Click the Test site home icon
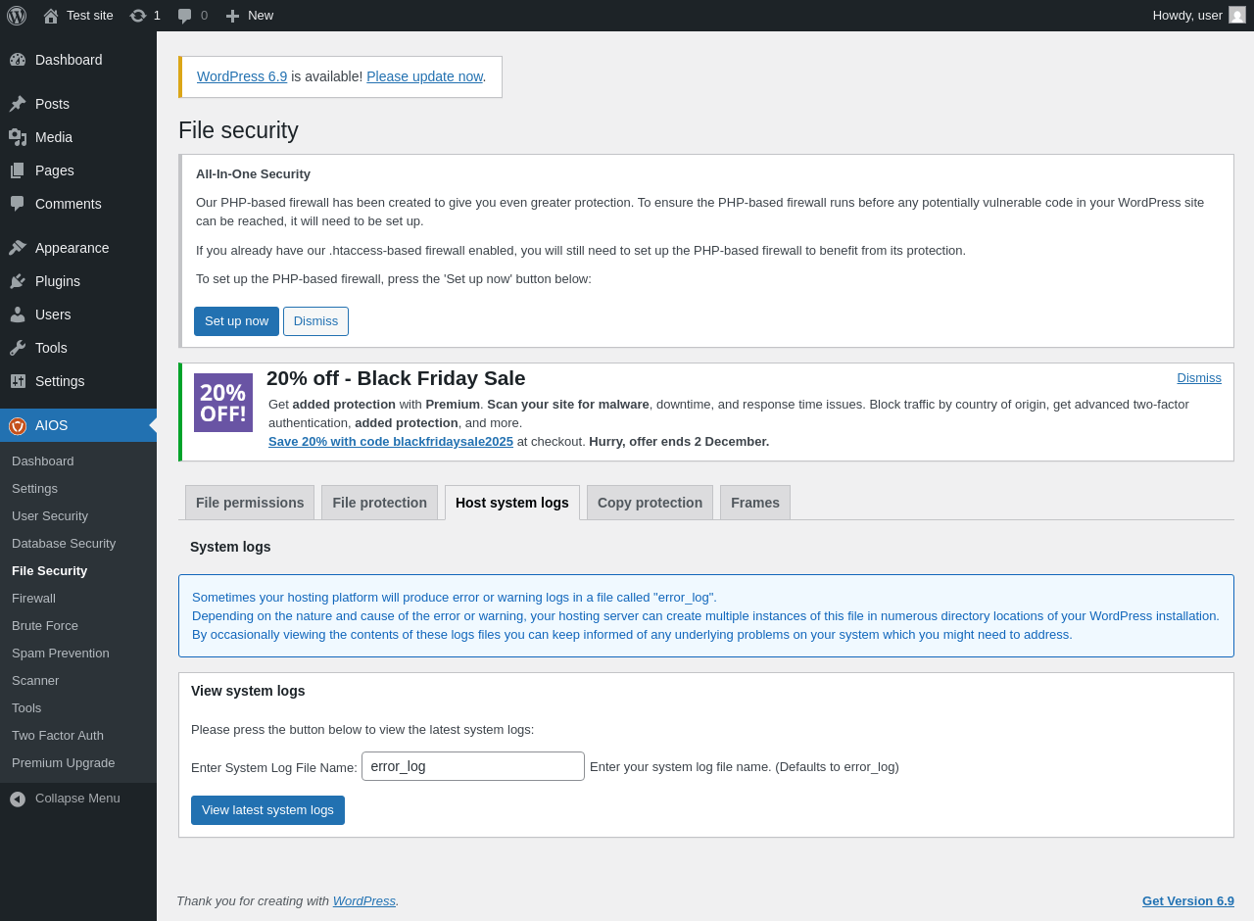Image resolution: width=1254 pixels, height=921 pixels. click(51, 16)
